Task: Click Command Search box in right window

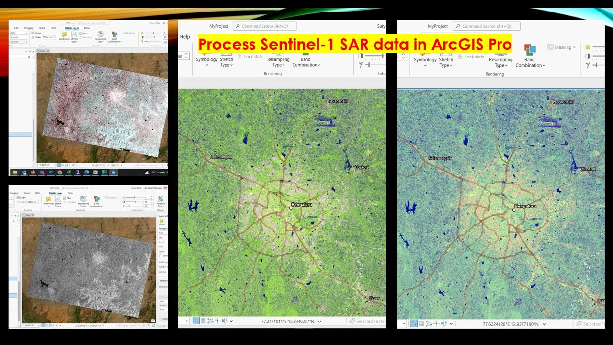Action: point(486,26)
